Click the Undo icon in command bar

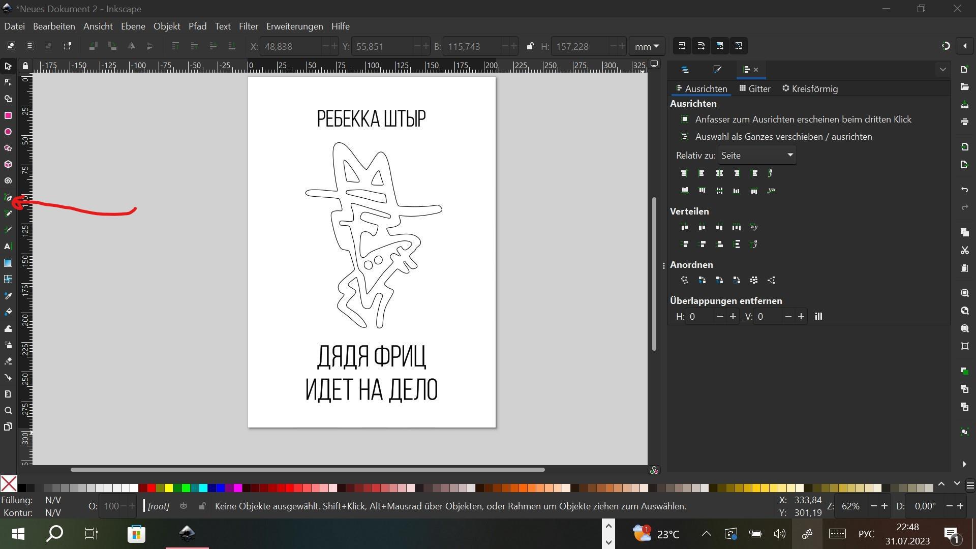pos(964,190)
